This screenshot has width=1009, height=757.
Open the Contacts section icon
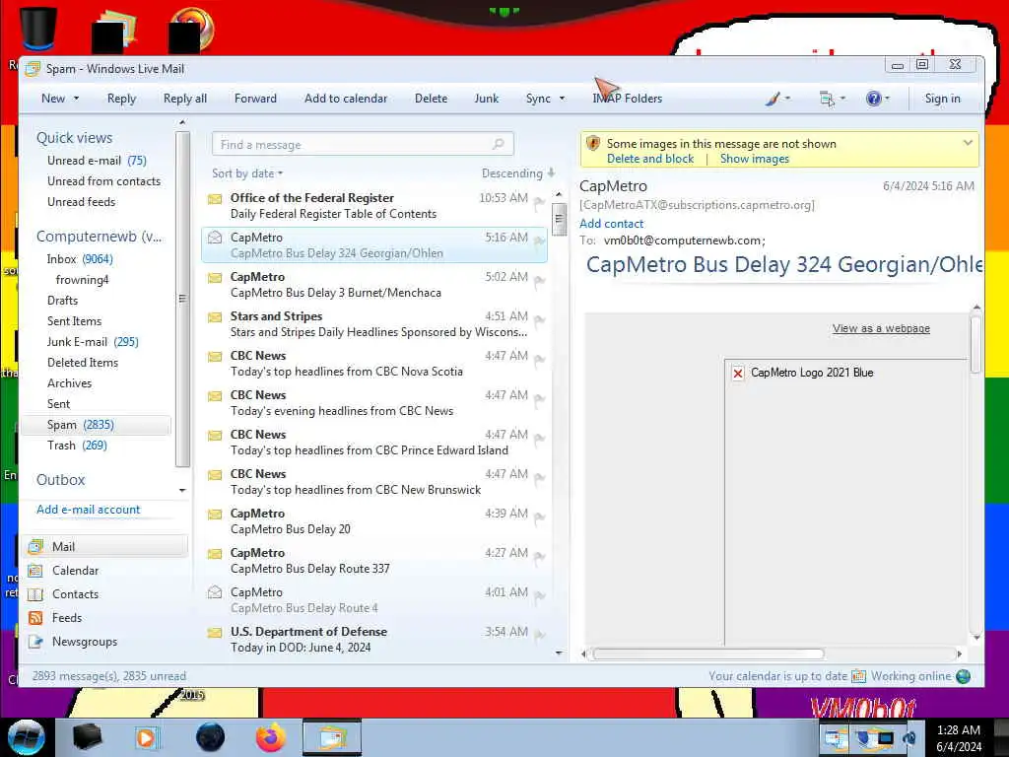(x=36, y=594)
